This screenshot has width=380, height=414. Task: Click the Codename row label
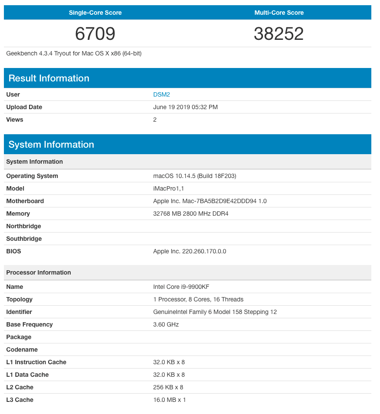click(22, 349)
